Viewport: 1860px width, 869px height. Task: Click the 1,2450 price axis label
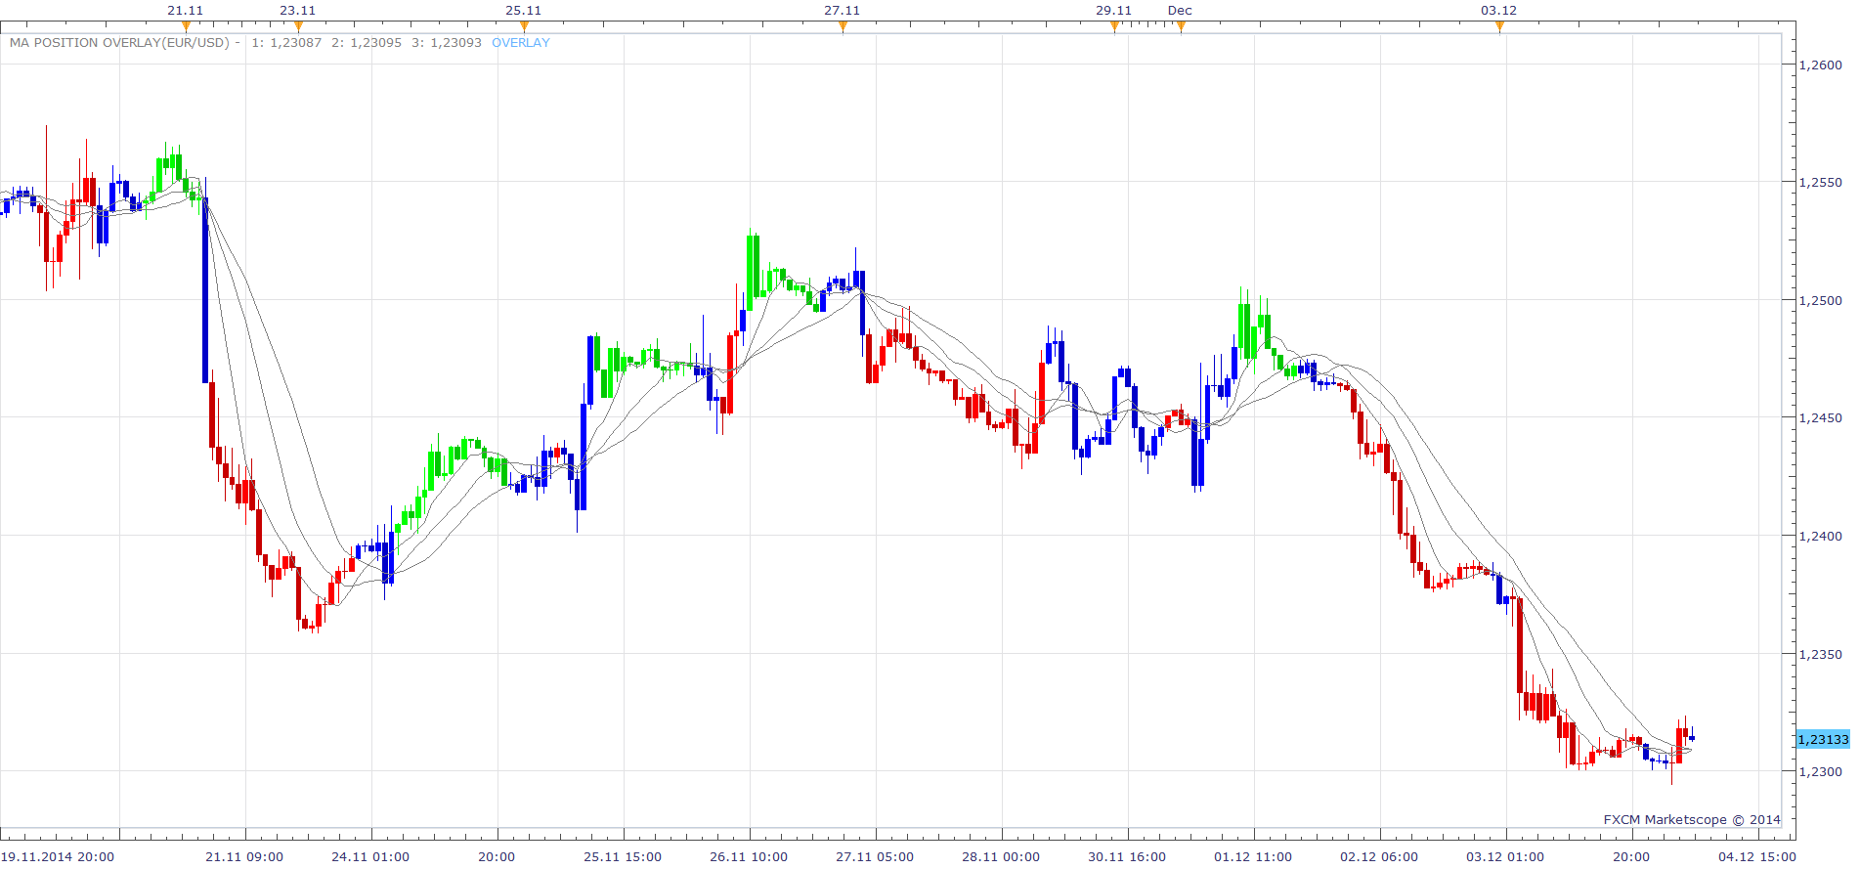[x=1821, y=418]
